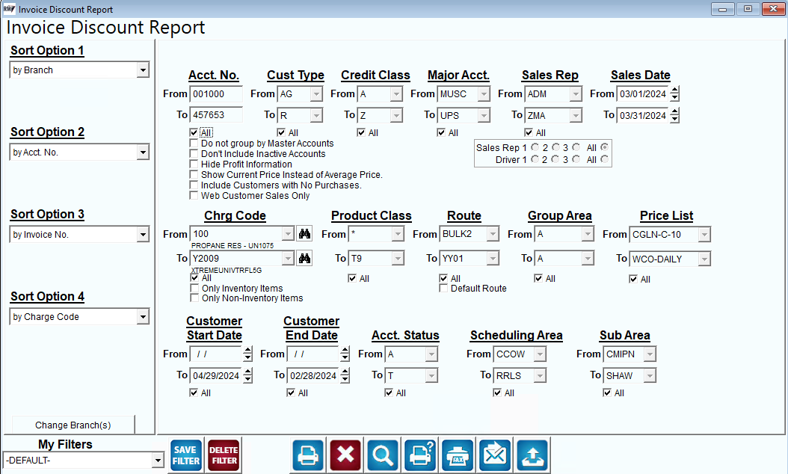Viewport: 788px width, 474px height.
Task: Export the report using the upload tray icon
Action: [x=532, y=455]
